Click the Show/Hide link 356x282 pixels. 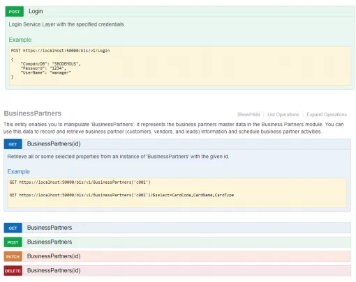[249, 114]
